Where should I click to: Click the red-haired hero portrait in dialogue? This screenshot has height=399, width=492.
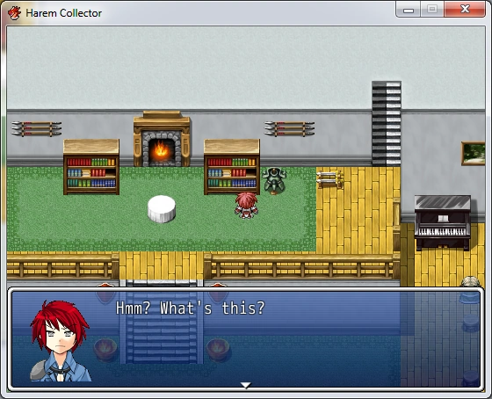[x=61, y=341]
